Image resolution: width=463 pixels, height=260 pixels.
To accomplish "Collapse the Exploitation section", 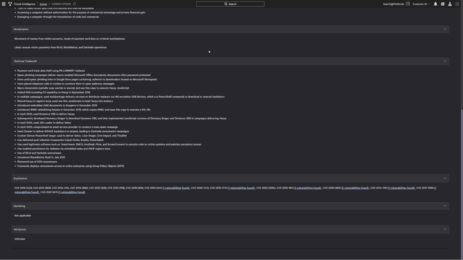I will pyautogui.click(x=444, y=177).
